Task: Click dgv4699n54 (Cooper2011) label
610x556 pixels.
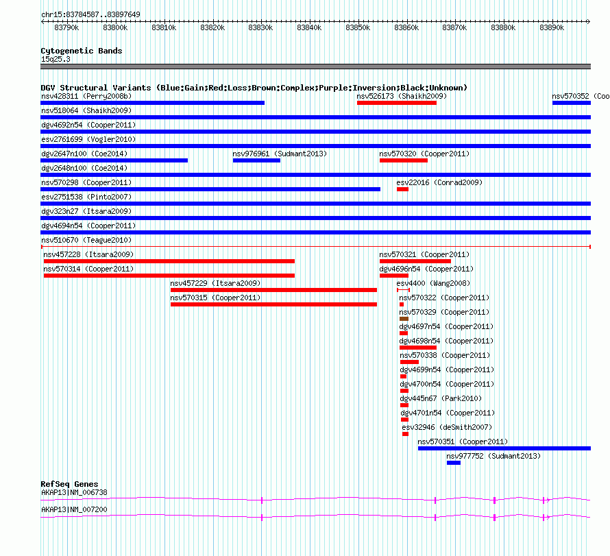Action: pyautogui.click(x=448, y=370)
